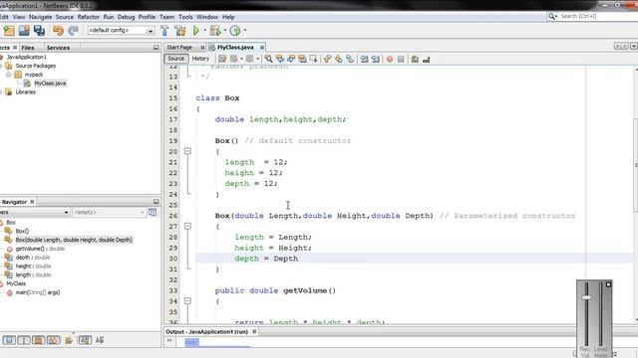
Task: Click the Level Meter bar
Action: tap(600, 314)
